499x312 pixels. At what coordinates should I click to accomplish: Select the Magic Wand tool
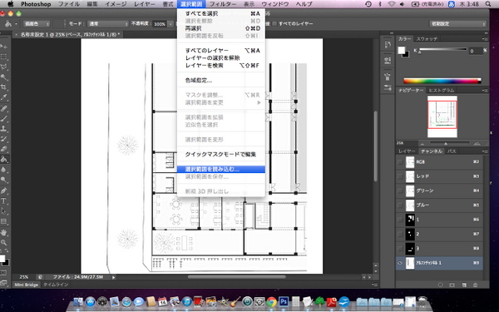4,77
